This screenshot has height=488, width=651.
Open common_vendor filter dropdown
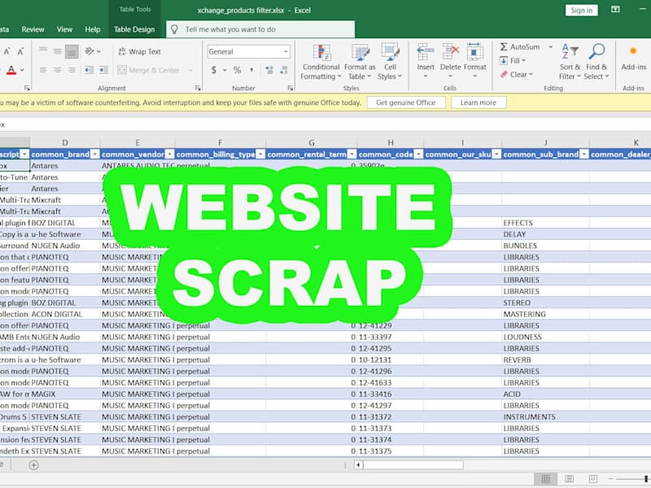pos(169,155)
